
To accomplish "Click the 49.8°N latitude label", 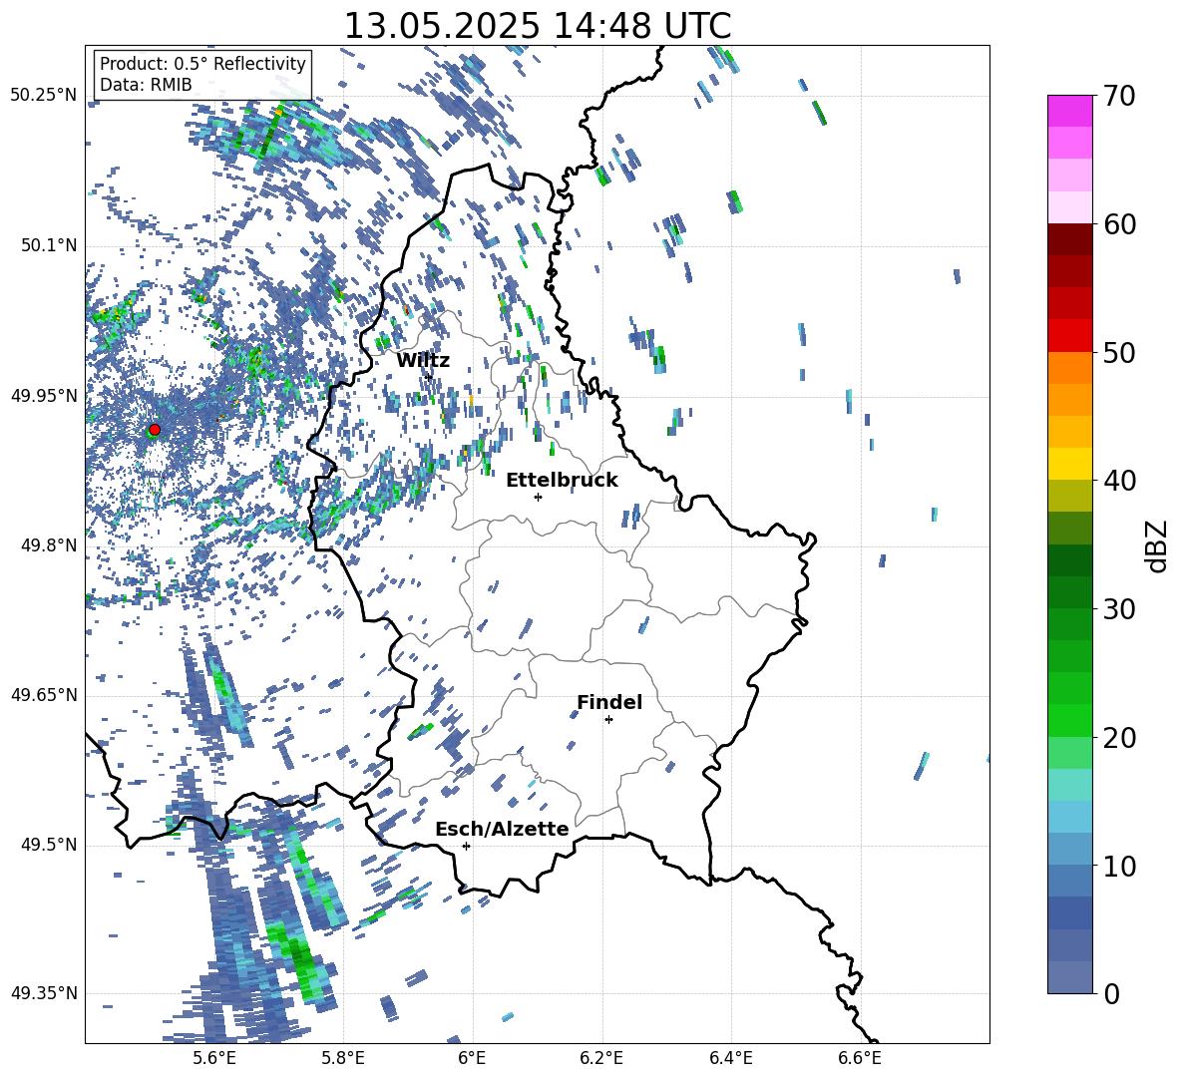I will [x=48, y=545].
